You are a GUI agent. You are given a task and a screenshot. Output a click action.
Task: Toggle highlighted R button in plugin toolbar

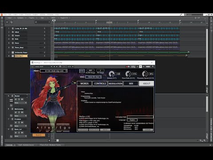click(141, 67)
